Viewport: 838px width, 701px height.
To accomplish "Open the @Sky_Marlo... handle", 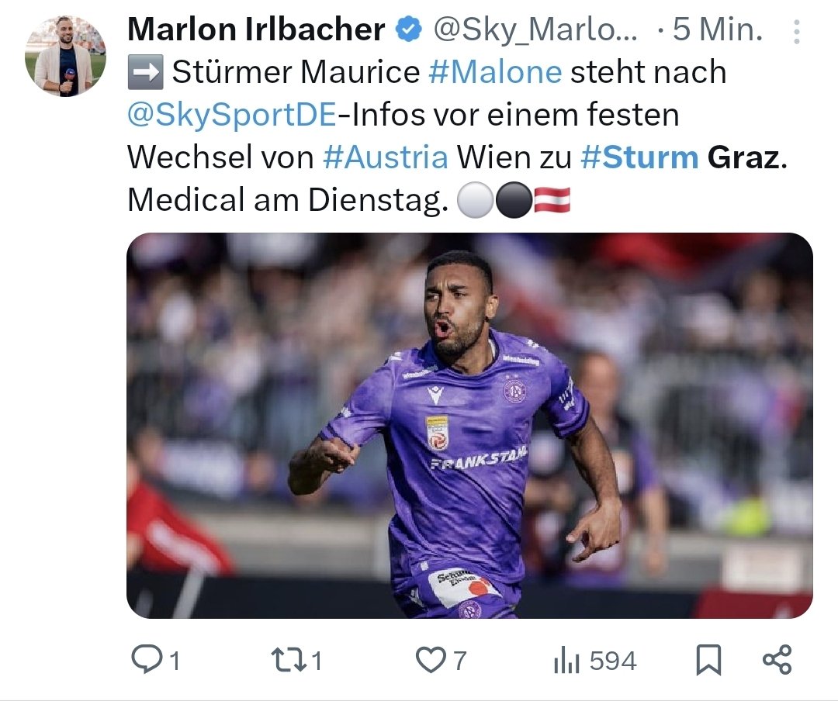I will (x=535, y=30).
